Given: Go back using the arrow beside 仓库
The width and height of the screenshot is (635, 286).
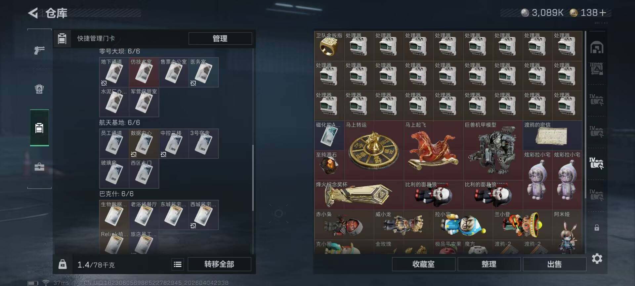Looking at the screenshot, I should (x=33, y=13).
